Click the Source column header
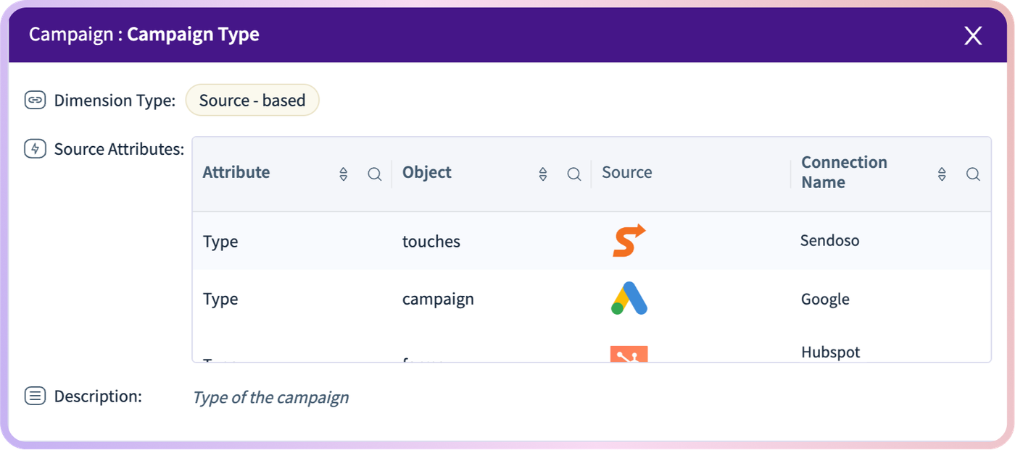The height and width of the screenshot is (450, 1015). [627, 172]
